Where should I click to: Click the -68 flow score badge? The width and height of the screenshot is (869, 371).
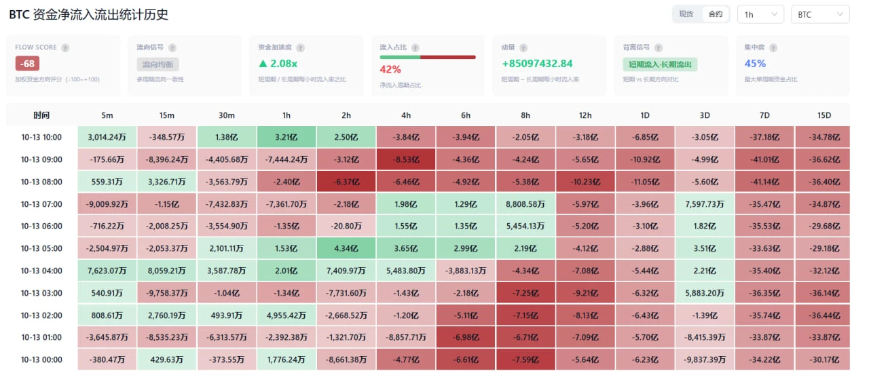click(x=28, y=64)
